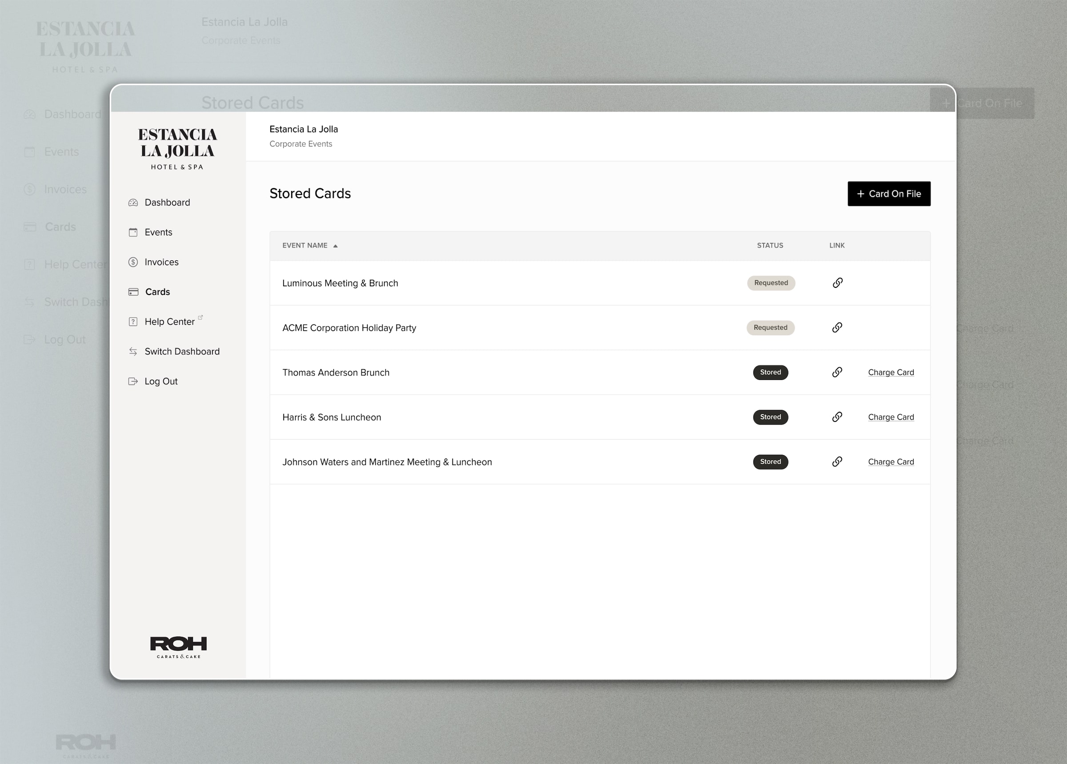
Task: Click the Estancia La Jolla logo
Action: coord(177,148)
